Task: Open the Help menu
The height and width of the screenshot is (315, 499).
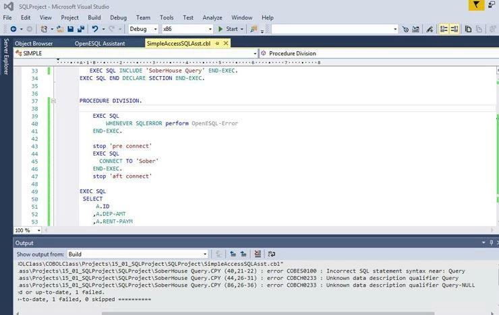Action: (268, 17)
